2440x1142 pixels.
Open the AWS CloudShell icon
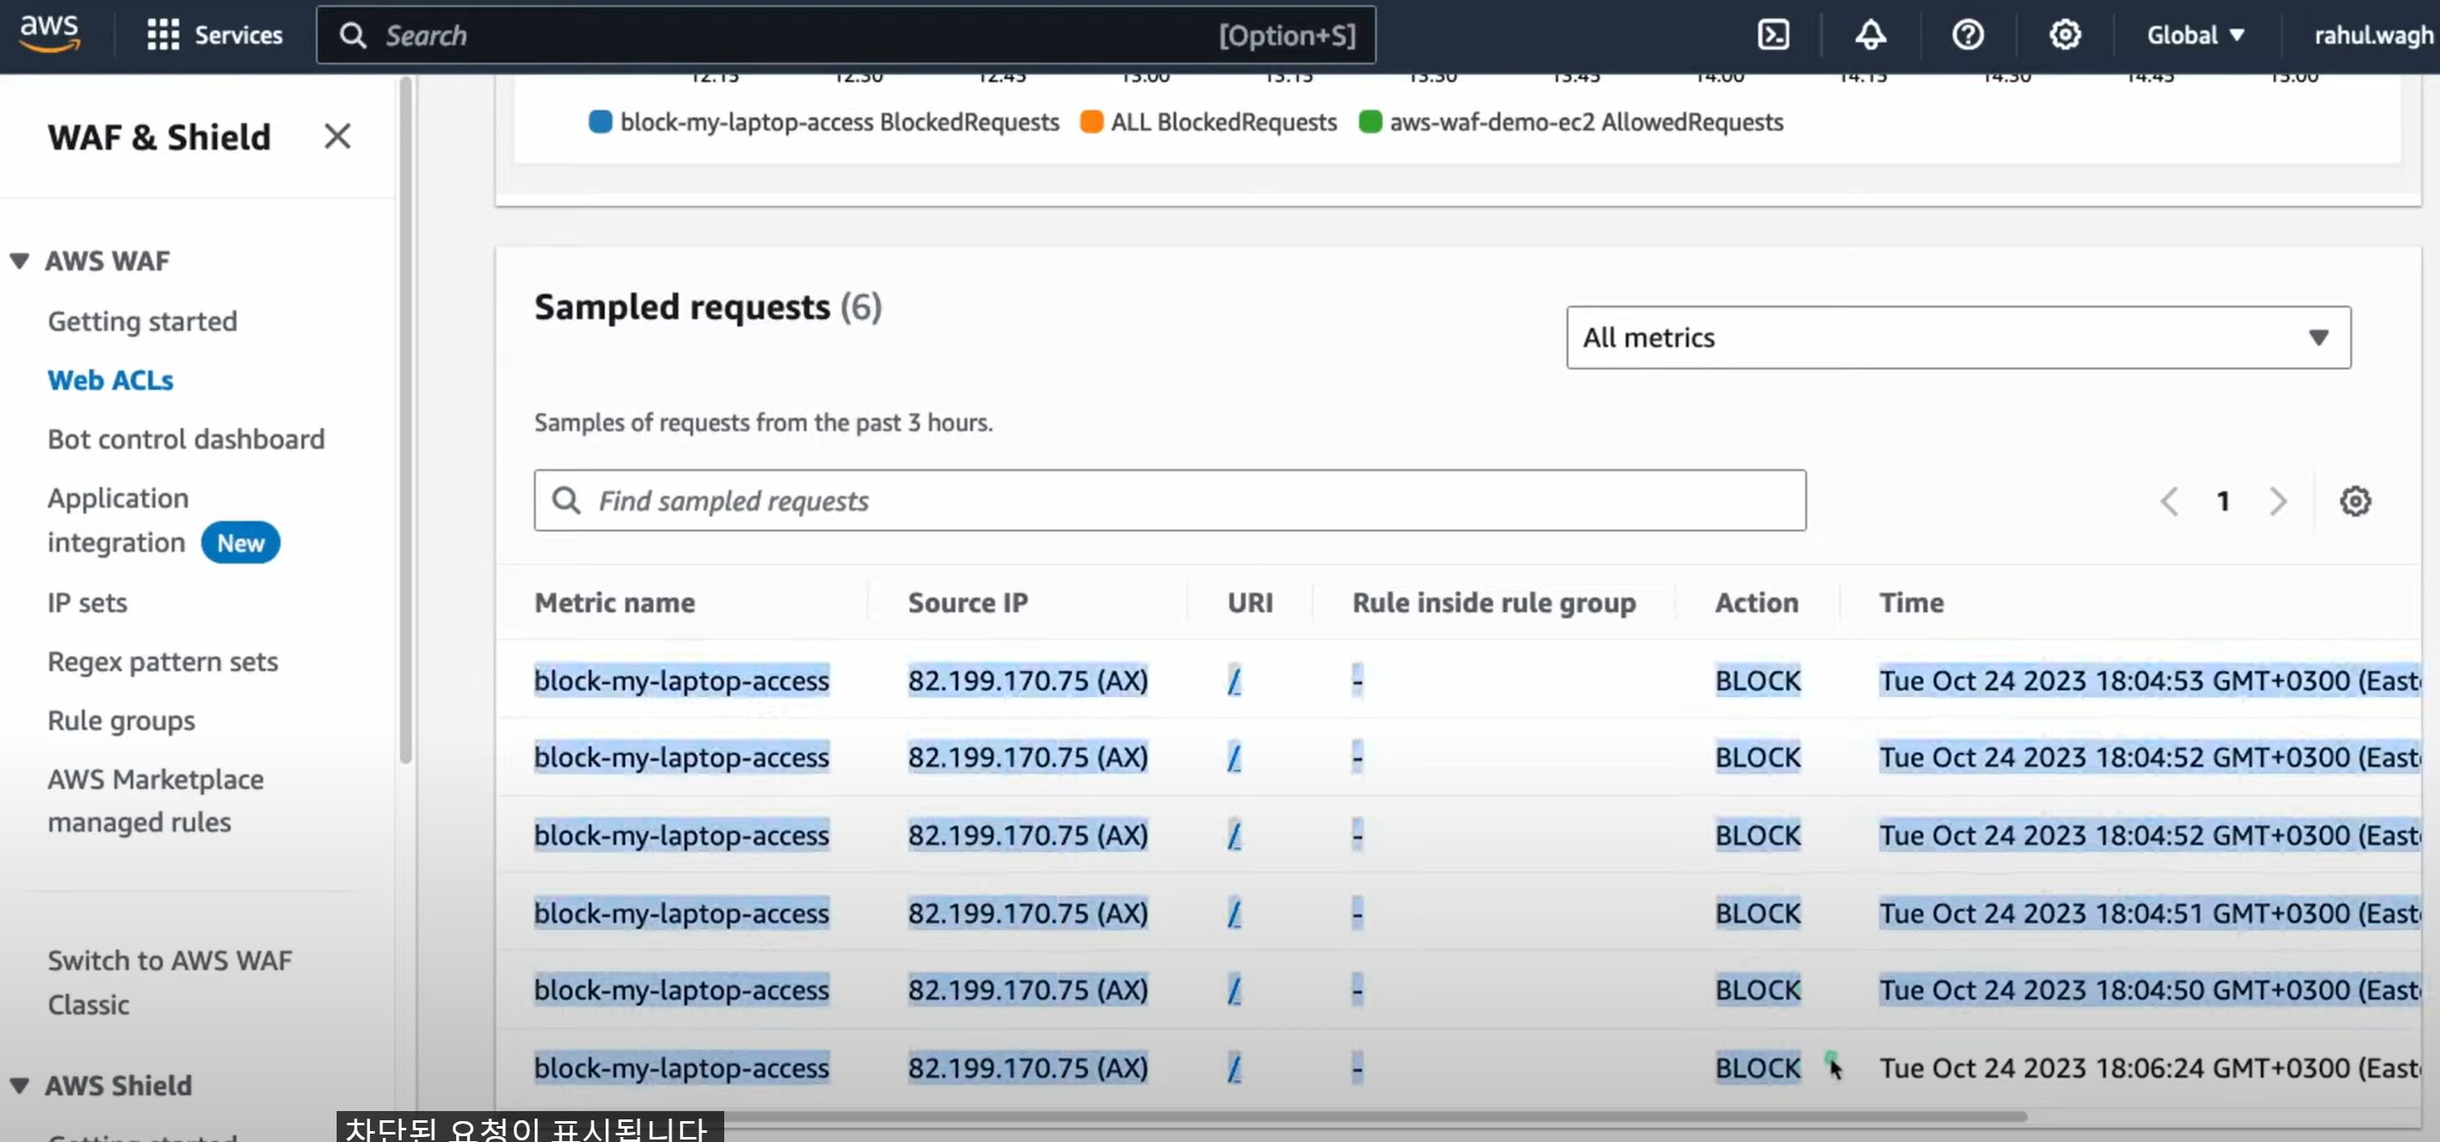click(x=1773, y=35)
